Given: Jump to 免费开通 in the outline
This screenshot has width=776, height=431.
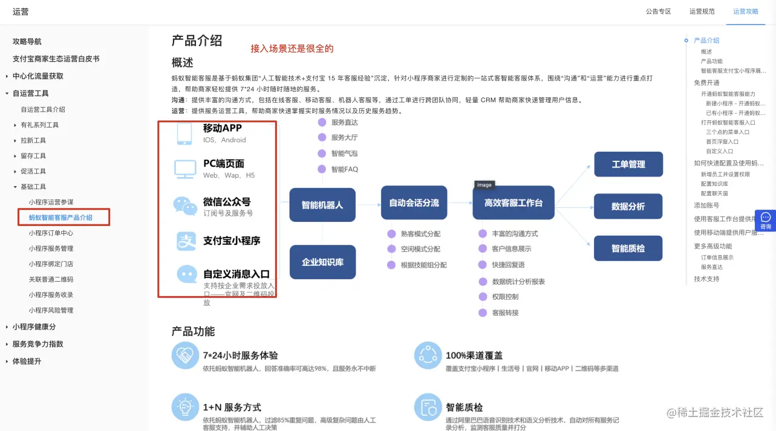Looking at the screenshot, I should (706, 83).
